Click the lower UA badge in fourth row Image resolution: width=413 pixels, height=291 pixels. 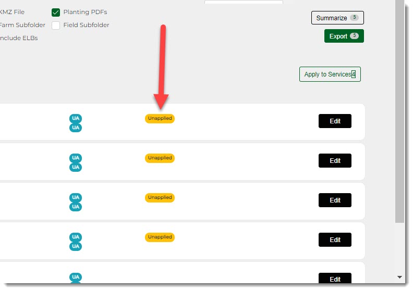coord(76,246)
